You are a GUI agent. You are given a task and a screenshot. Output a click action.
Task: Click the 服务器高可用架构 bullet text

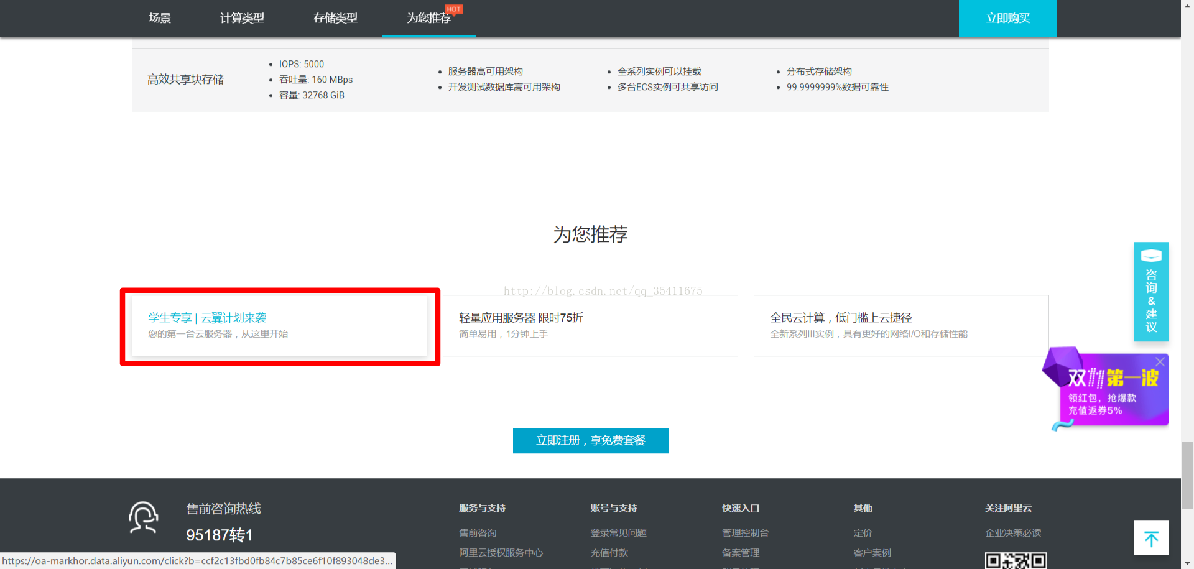485,72
